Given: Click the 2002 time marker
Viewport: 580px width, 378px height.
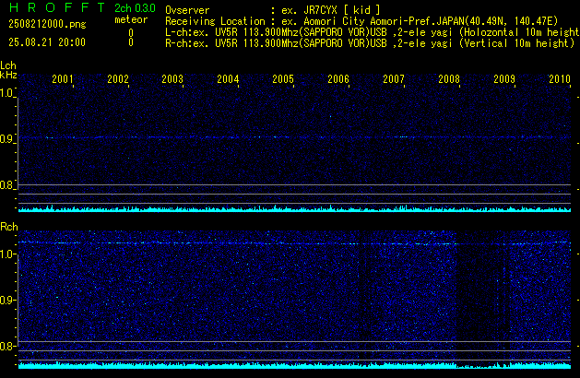Looking at the screenshot, I should click(x=118, y=79).
